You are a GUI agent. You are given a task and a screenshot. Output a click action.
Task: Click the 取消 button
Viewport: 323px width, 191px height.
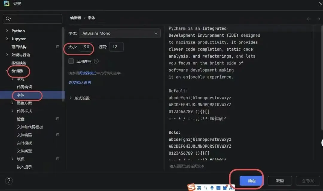(x=280, y=181)
